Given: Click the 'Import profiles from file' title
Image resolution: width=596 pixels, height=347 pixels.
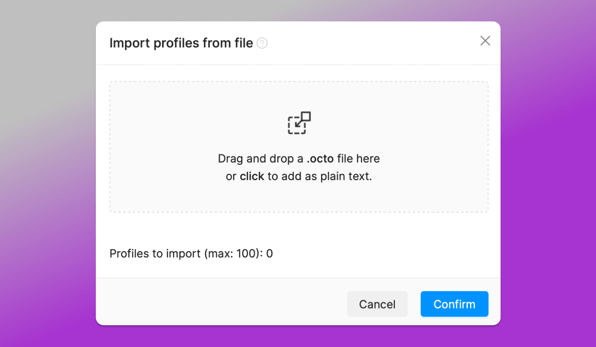Looking at the screenshot, I should (x=181, y=43).
